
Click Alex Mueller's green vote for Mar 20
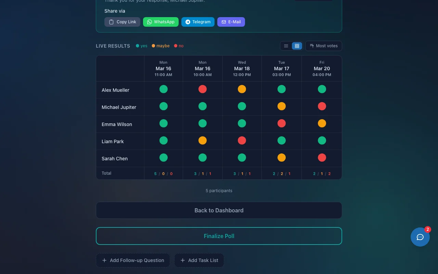coord(322,89)
